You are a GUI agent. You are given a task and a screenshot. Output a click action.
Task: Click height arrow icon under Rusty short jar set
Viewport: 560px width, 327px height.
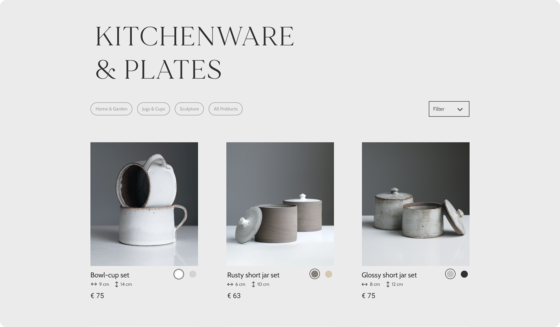(253, 284)
